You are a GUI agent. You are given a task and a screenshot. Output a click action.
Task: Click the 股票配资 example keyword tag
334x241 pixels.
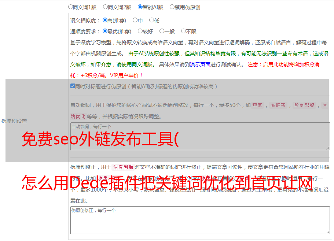pyautogui.click(x=304, y=105)
